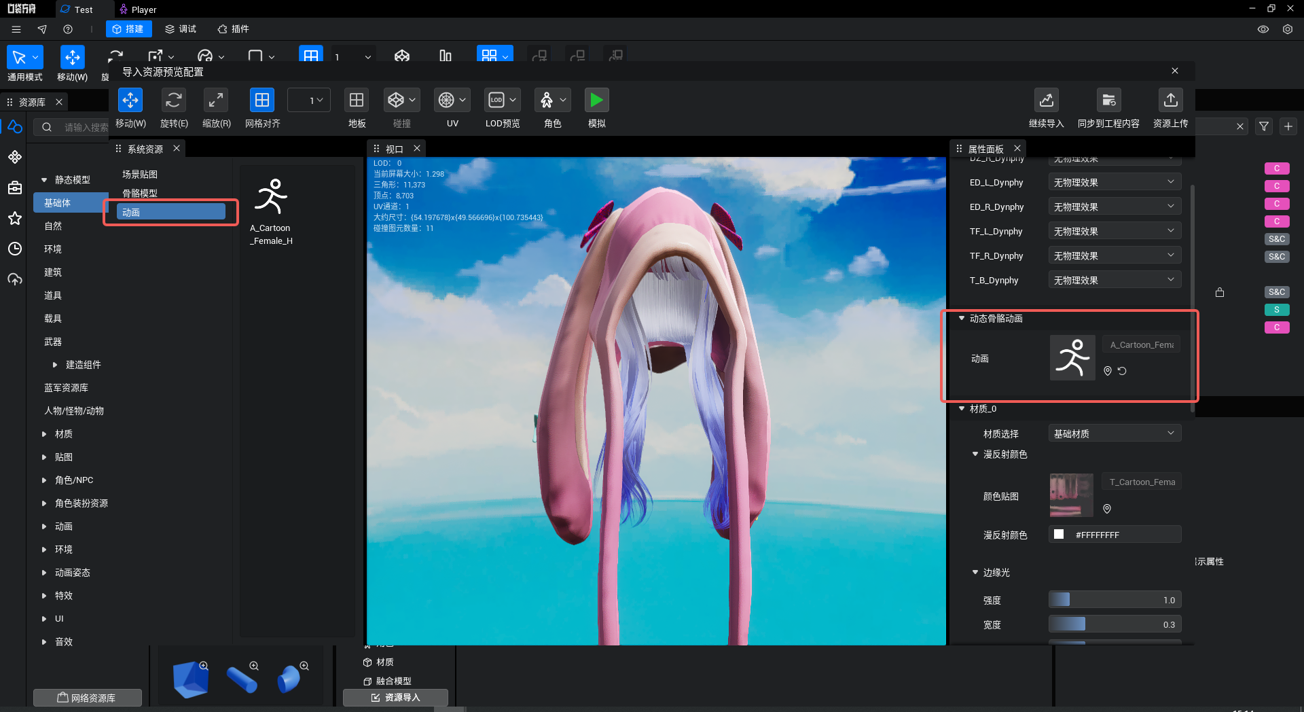Switch to the 调试 debug tab
Image resolution: width=1304 pixels, height=712 pixels.
181,29
